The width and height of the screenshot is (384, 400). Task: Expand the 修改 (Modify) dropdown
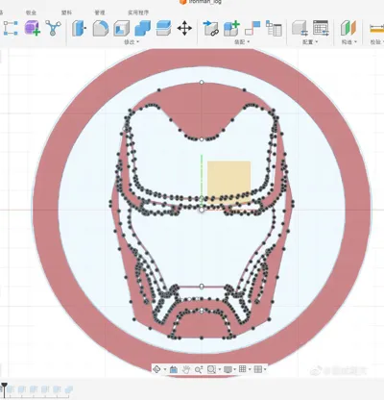[132, 42]
